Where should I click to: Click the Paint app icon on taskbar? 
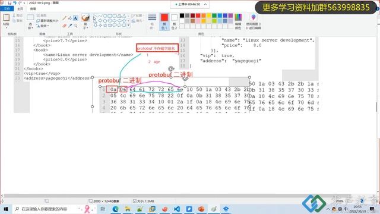pyautogui.click(x=214, y=209)
